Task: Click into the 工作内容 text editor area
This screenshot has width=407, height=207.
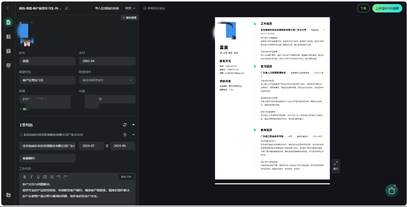Action: (x=77, y=193)
